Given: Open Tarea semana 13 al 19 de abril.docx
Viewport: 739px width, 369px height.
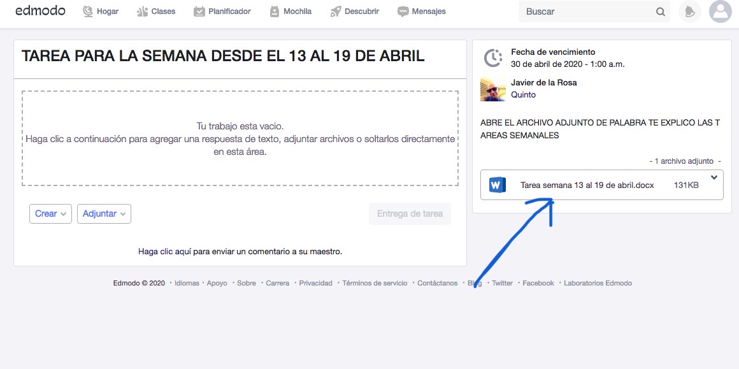Looking at the screenshot, I should (587, 185).
